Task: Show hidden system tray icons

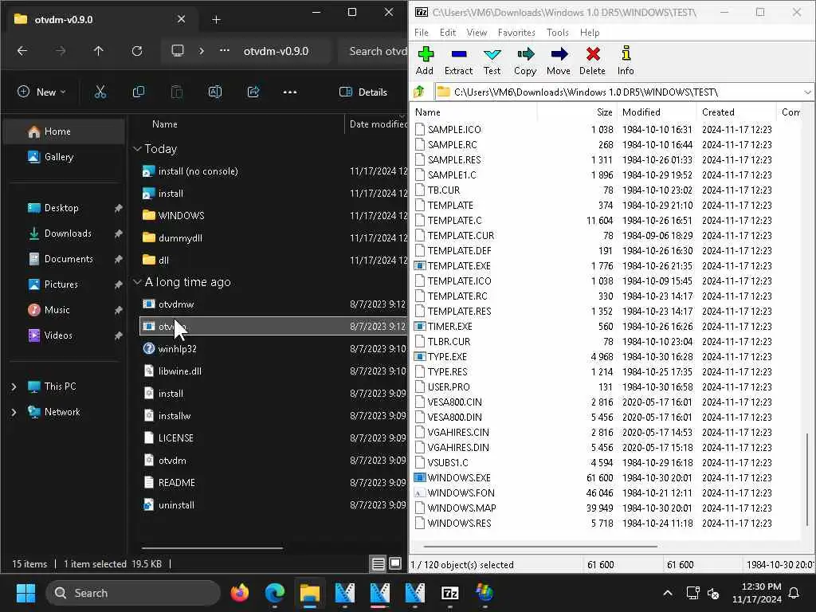Action: tap(668, 593)
